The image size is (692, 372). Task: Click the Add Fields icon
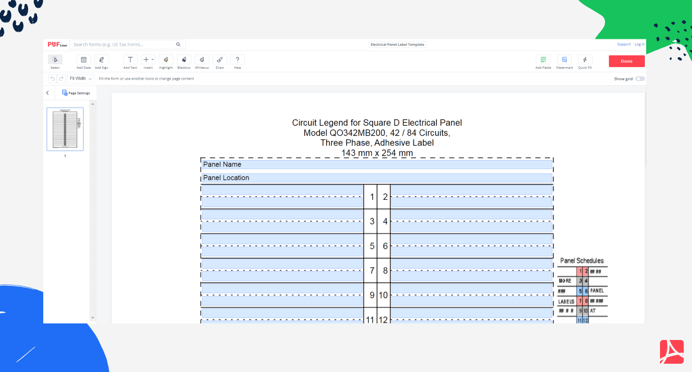(543, 60)
